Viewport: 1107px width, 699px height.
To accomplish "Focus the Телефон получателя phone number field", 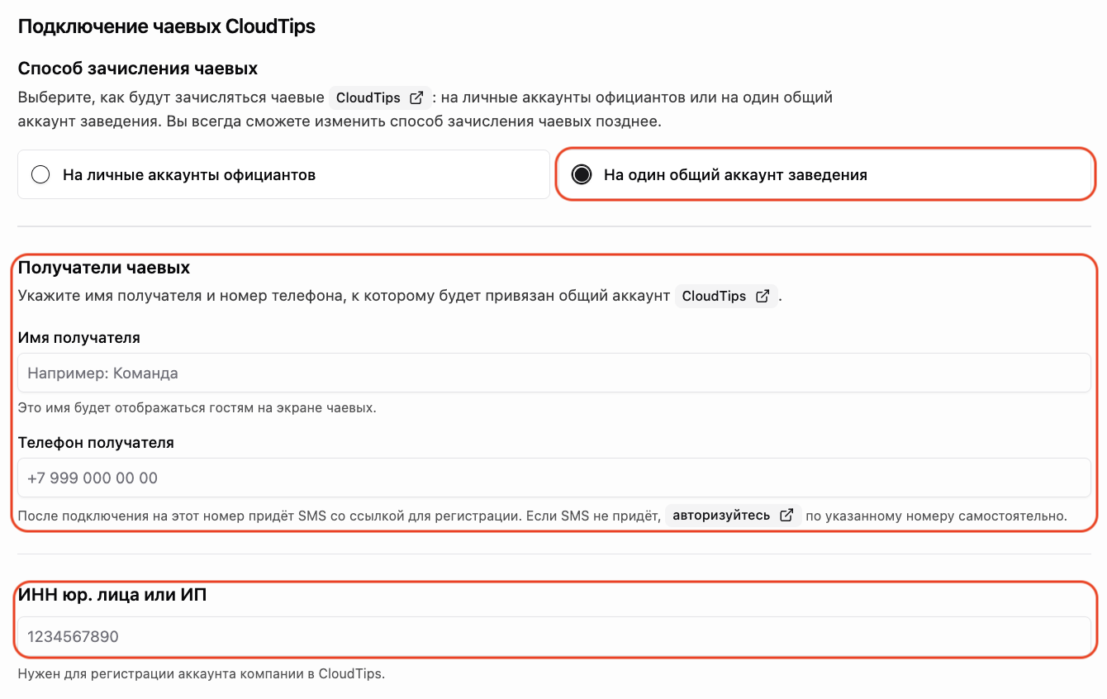I will [554, 478].
